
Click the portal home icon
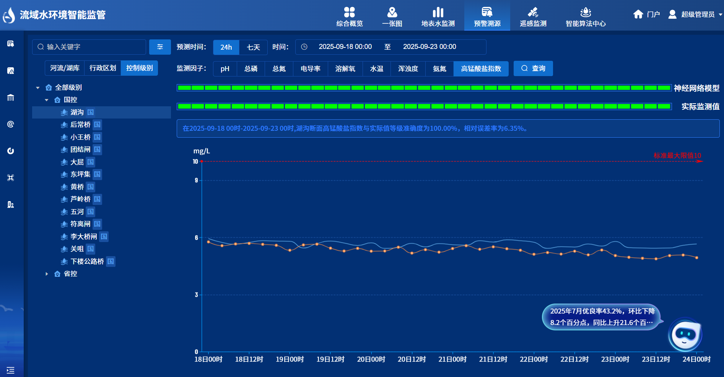[638, 15]
